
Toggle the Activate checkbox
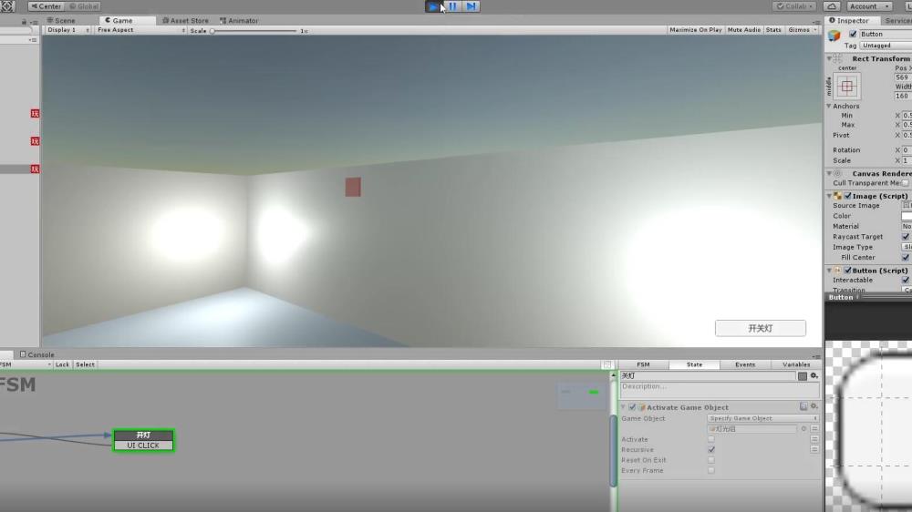click(x=711, y=439)
